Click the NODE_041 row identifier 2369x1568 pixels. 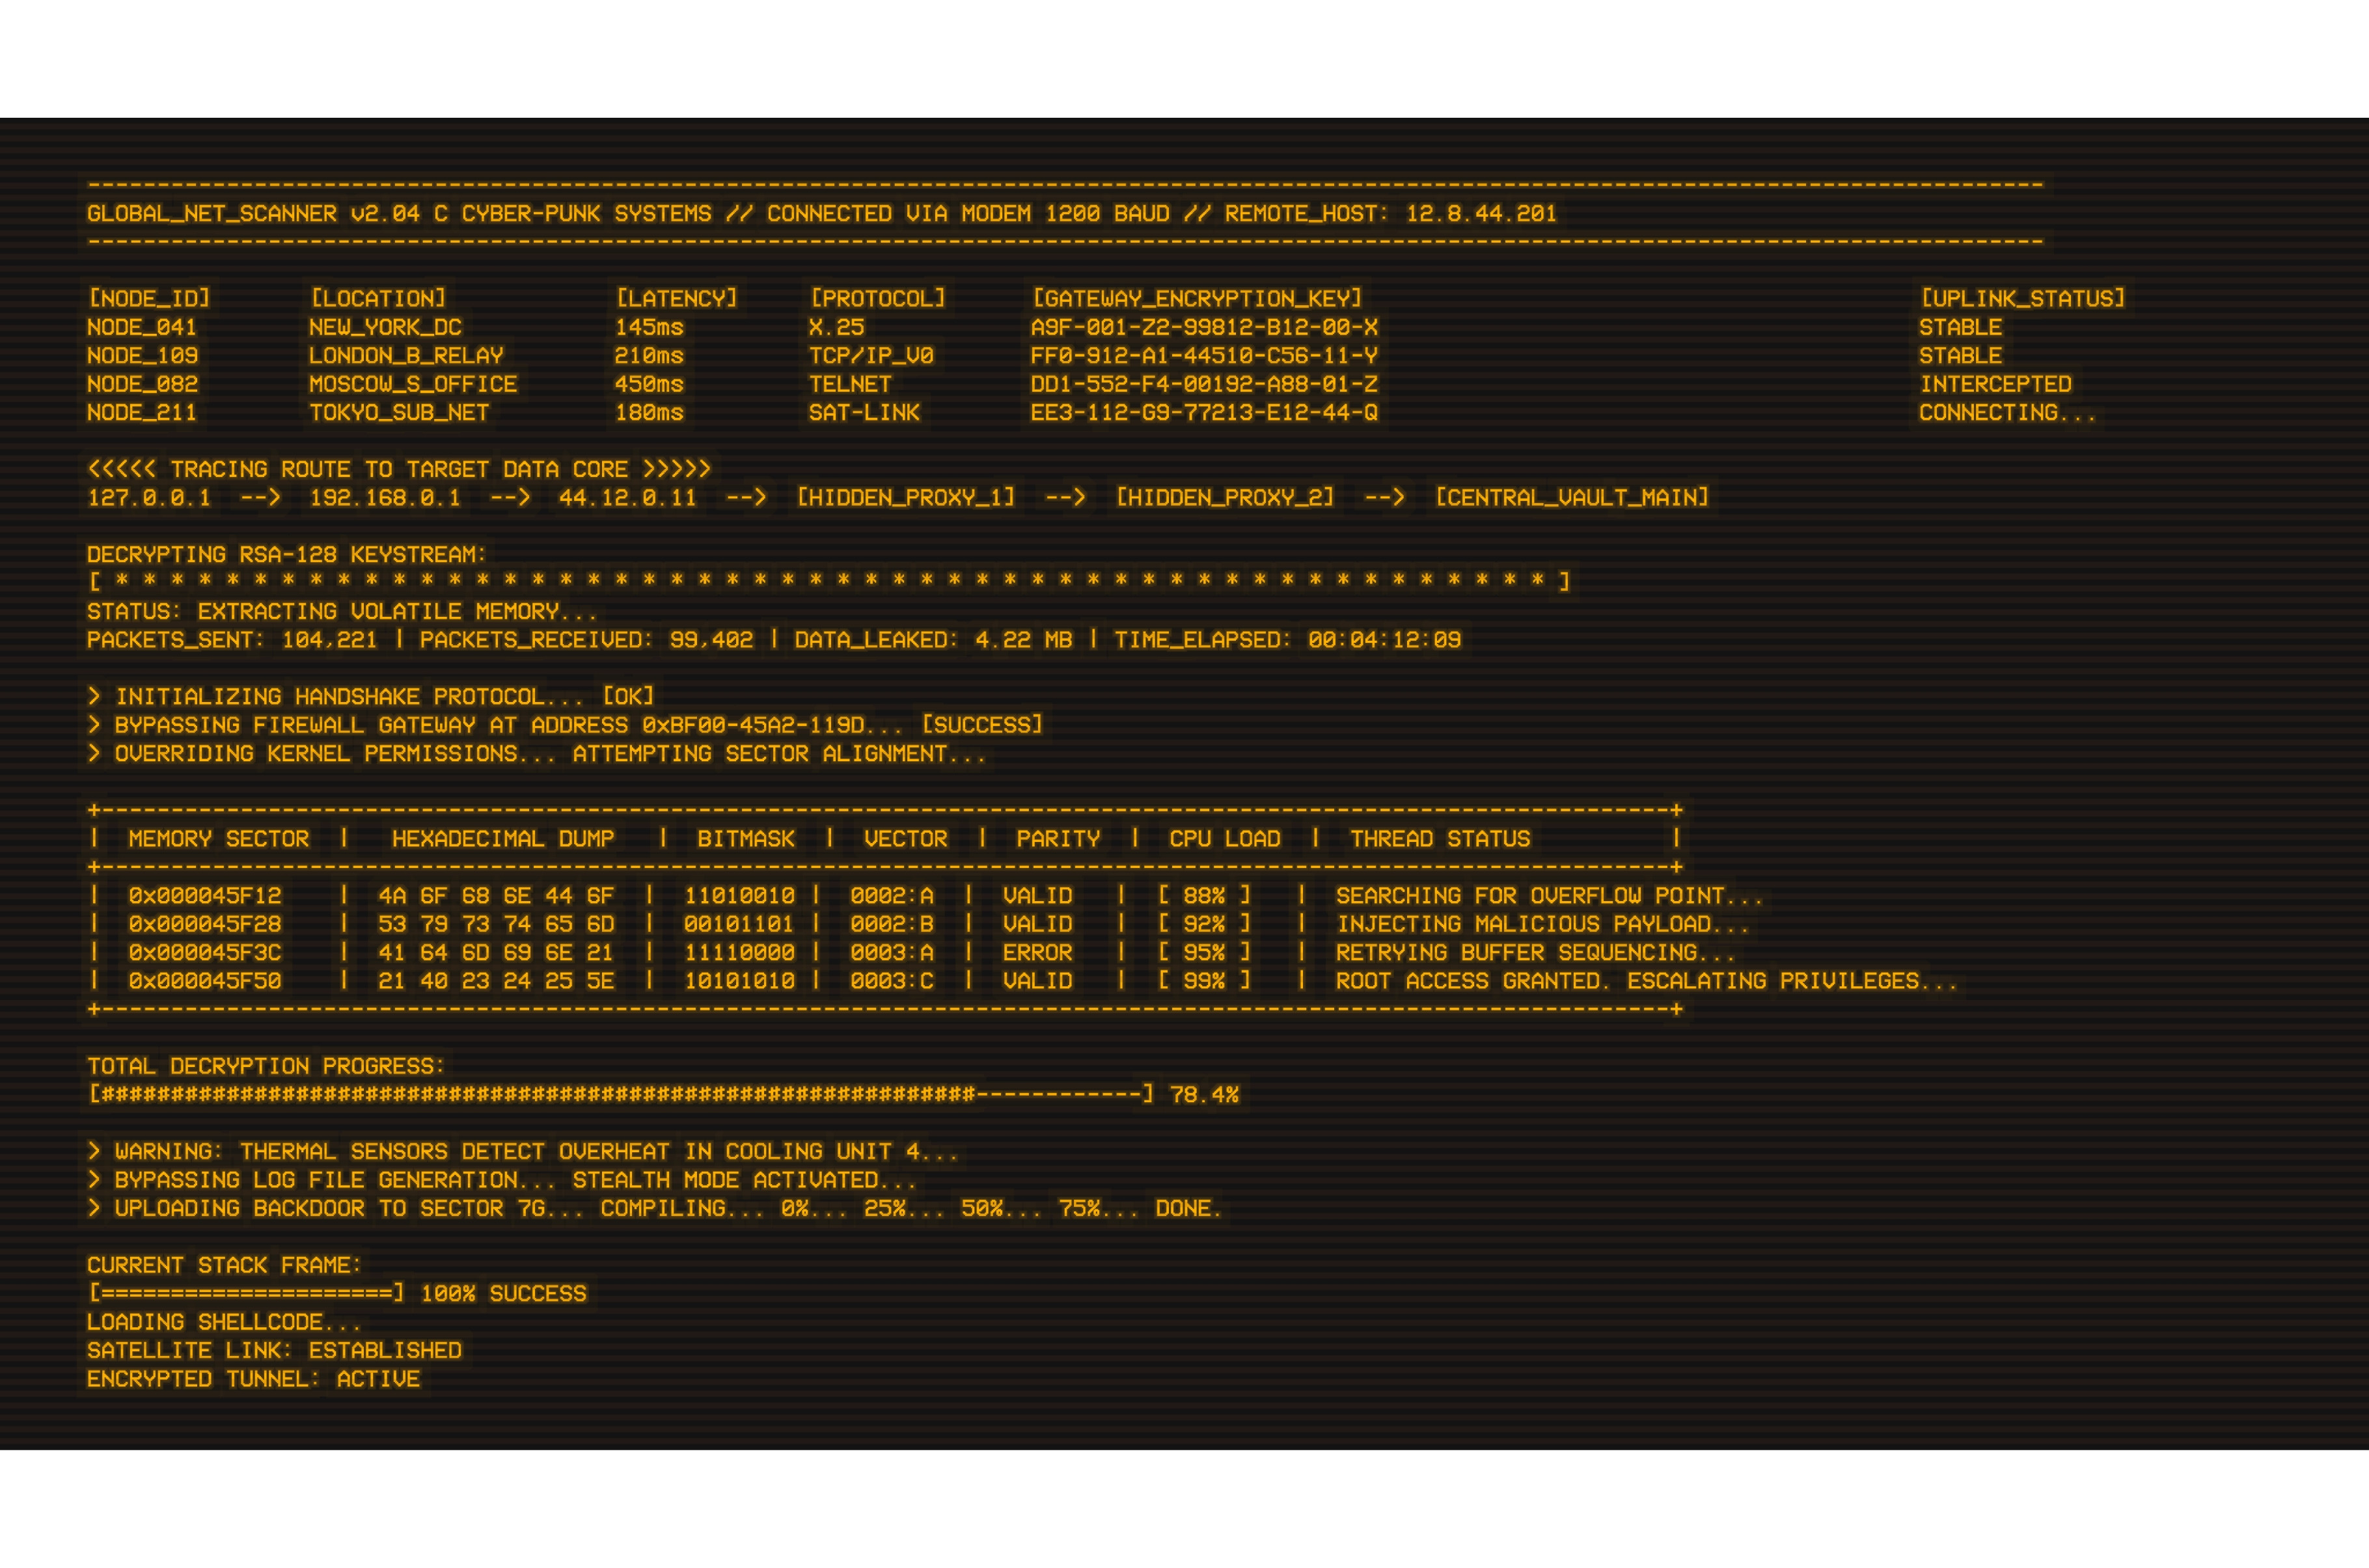(x=142, y=327)
